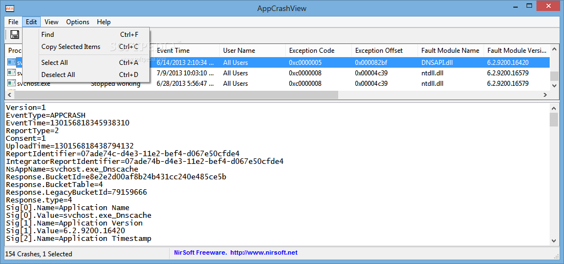This screenshot has width=564, height=264.
Task: Click the "154 Crashes, 1 Selected" status text
Action: [39, 254]
